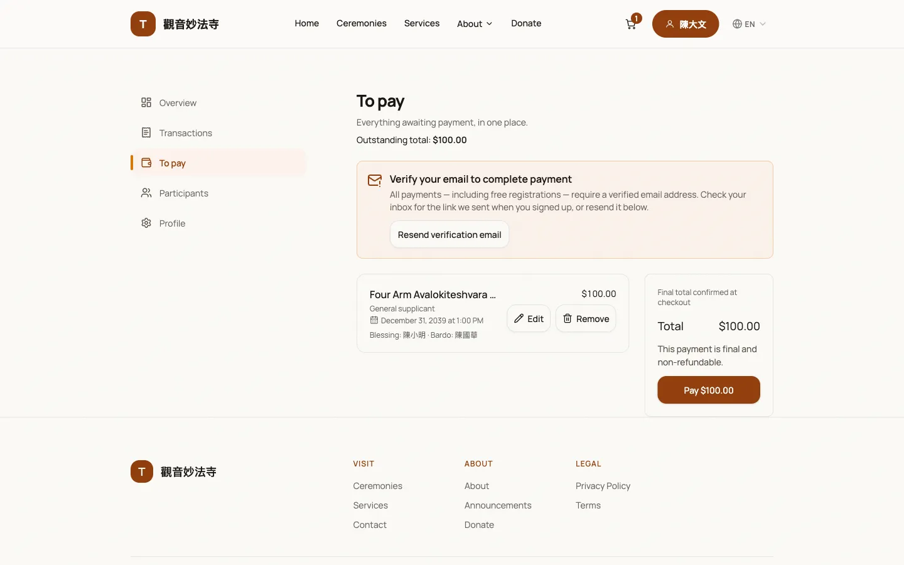Click the Participants people icon
Viewport: 904px width, 565px height.
pos(146,193)
